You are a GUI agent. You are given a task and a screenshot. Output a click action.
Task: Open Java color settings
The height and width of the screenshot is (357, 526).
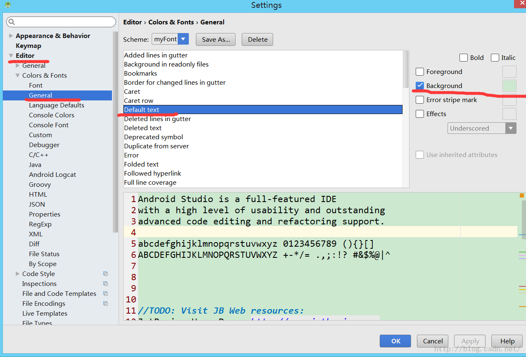[35, 165]
